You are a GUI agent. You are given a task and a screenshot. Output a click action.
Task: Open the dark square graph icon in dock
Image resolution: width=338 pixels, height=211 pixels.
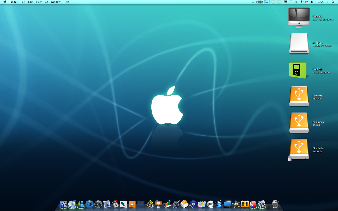tap(141, 204)
